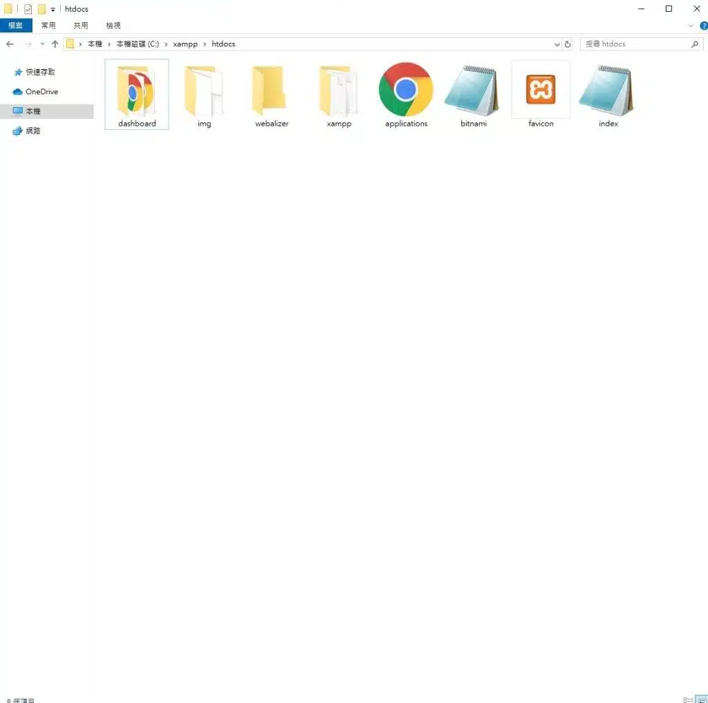
Task: Expand the chevron after xampp breadcrumb
Action: click(x=205, y=44)
